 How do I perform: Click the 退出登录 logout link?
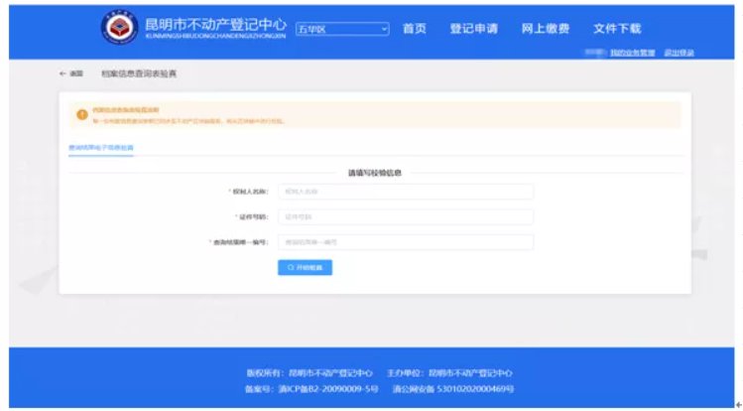pos(679,53)
